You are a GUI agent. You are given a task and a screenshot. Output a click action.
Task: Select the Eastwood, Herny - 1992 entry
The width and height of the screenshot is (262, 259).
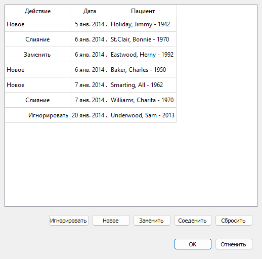point(91,55)
